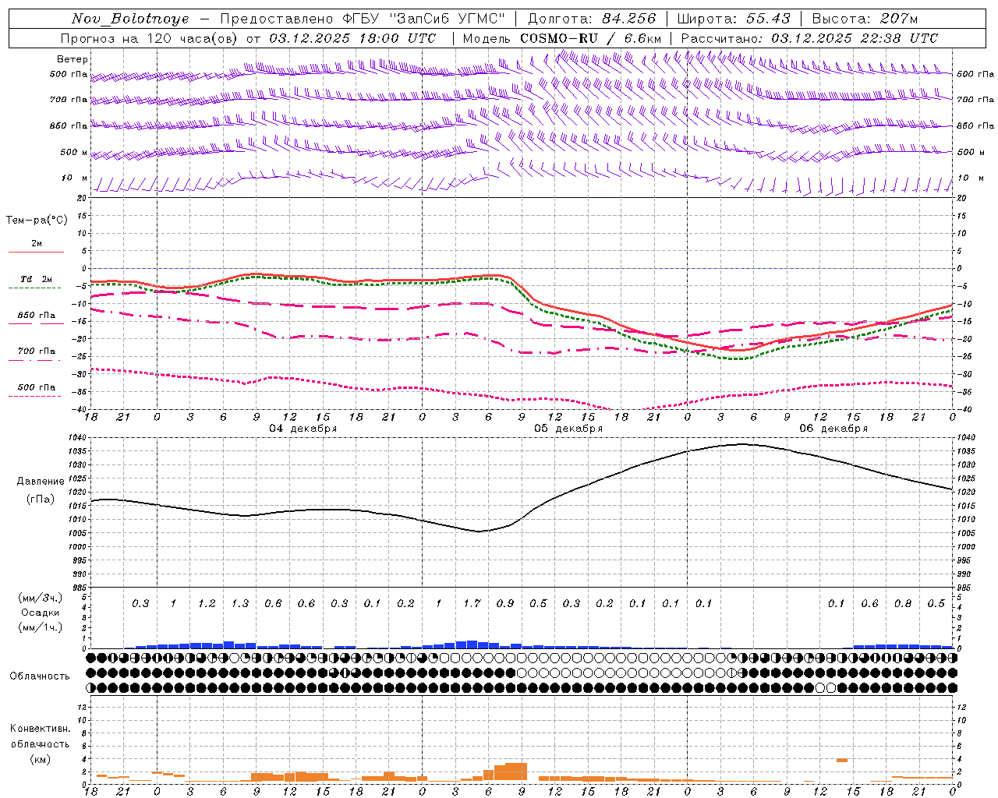Viewport: 998px width, 798px height.
Task: Click the dotted line sample under temperature '500 гПа' legend
Action: [34, 396]
